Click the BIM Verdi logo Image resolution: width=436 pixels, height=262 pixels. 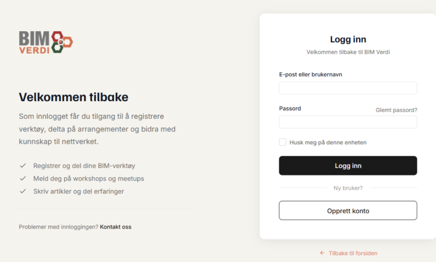click(46, 41)
